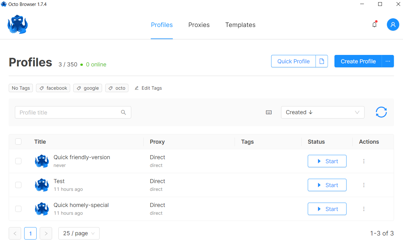Toggle the select-all checkbox in table header
Screen dimensions: 403x247
[x=18, y=141]
